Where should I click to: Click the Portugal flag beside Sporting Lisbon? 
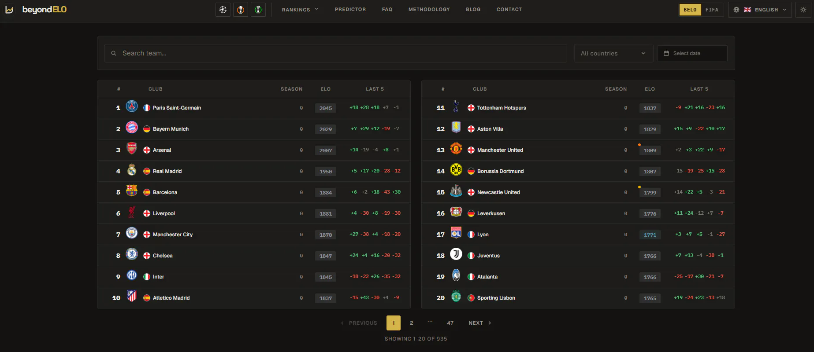471,298
